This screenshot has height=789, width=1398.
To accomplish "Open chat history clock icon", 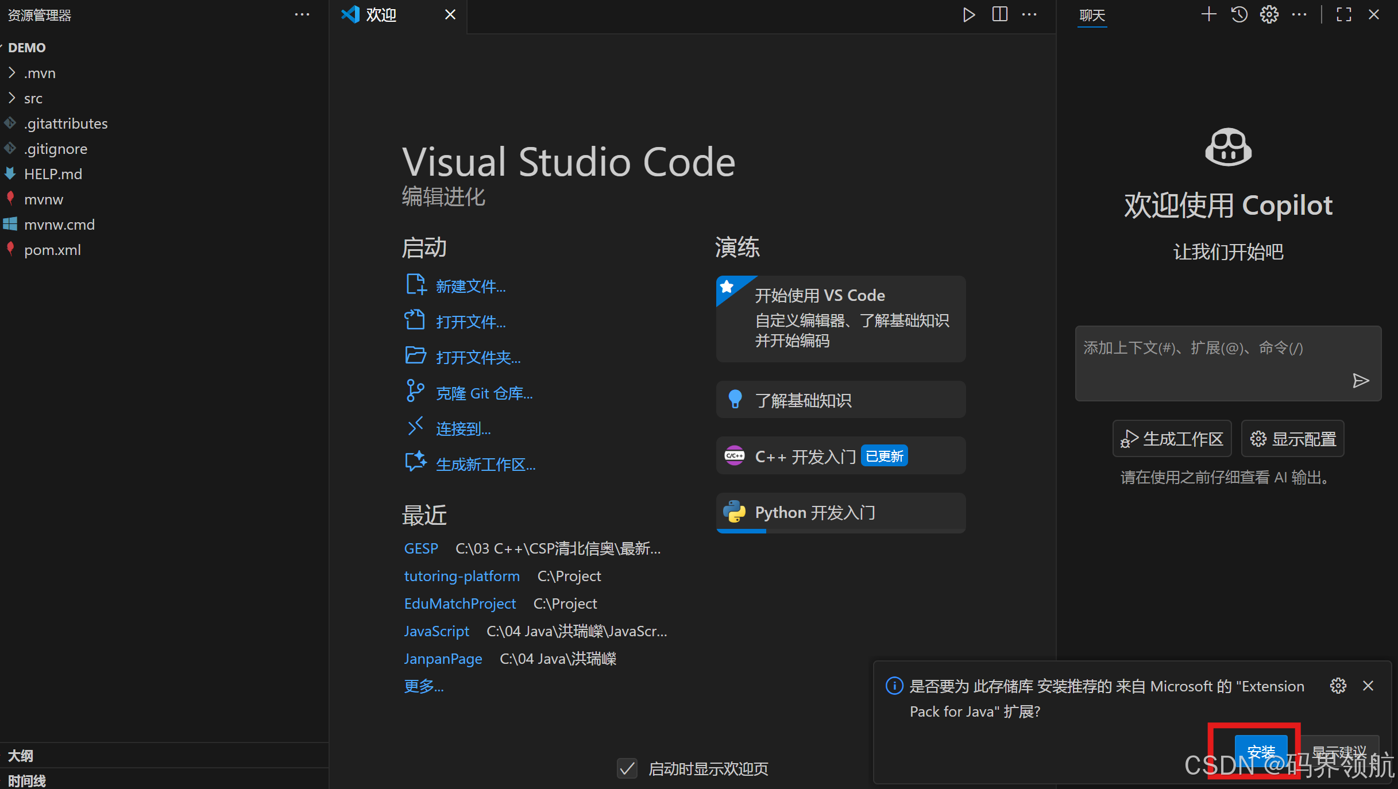I will [1239, 15].
